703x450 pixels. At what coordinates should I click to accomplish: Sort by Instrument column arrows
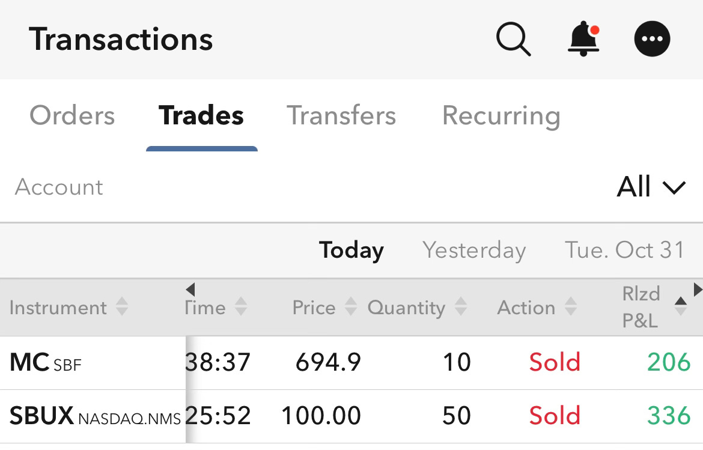(x=122, y=307)
